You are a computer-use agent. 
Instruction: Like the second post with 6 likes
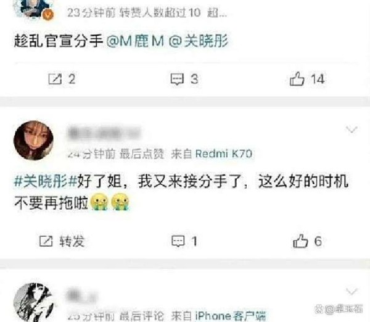(x=300, y=241)
